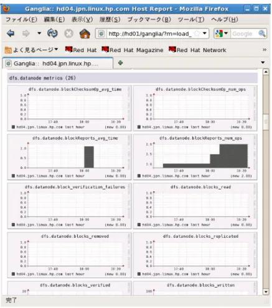Open the block_verification_failures graph

(x=69, y=206)
